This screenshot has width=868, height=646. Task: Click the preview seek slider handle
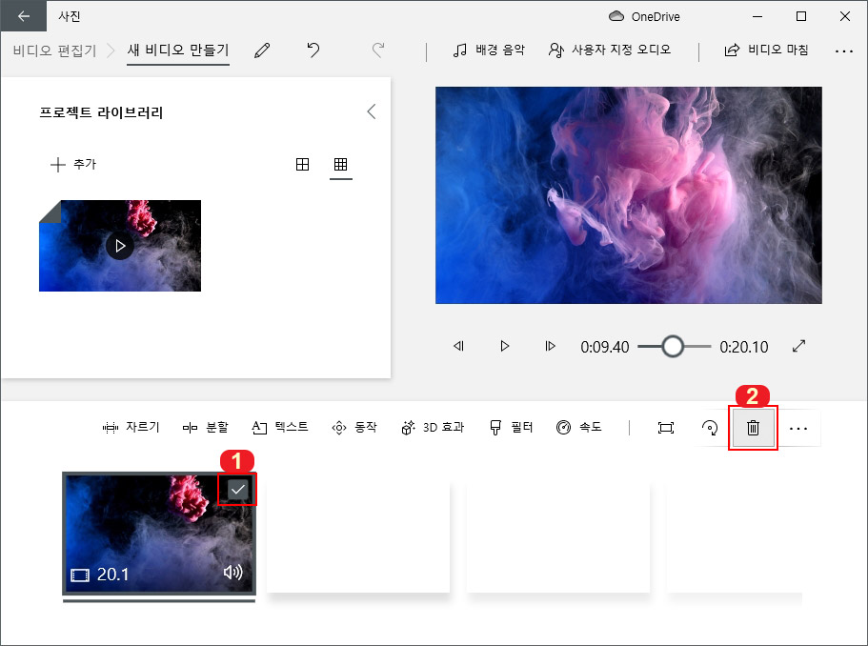click(x=673, y=347)
